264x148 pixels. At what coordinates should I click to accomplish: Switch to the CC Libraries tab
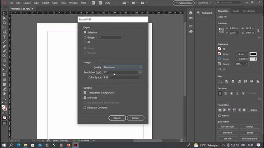249,11
